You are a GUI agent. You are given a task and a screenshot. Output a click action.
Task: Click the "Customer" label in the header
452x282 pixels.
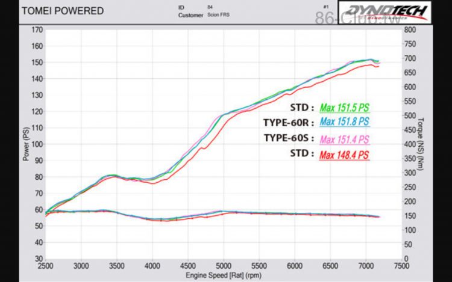pos(190,15)
